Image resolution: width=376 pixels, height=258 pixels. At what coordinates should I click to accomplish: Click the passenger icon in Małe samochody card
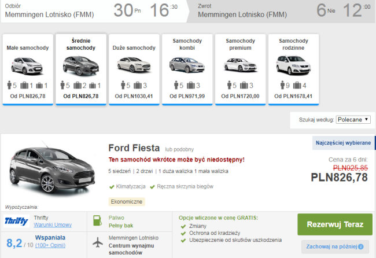tap(9, 85)
